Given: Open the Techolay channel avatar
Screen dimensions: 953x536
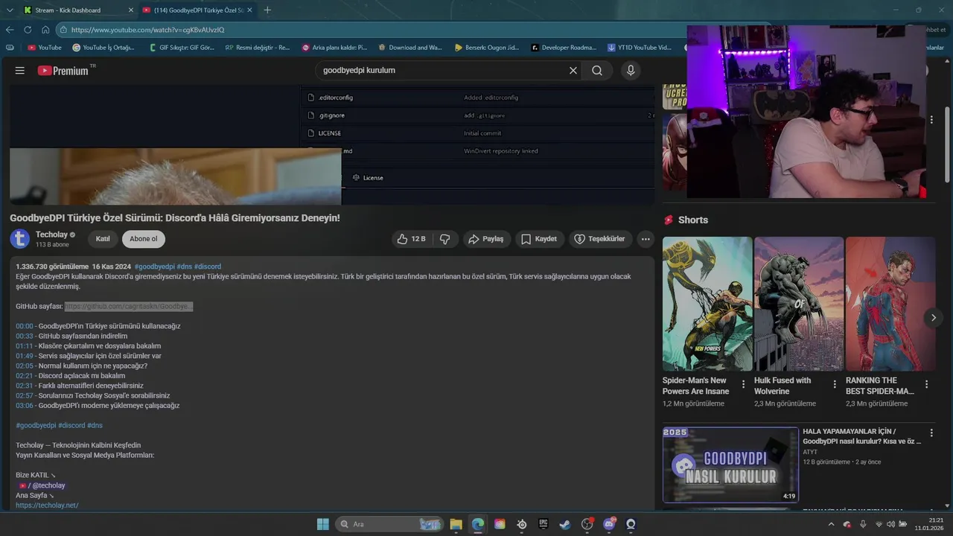Looking at the screenshot, I should coord(20,239).
